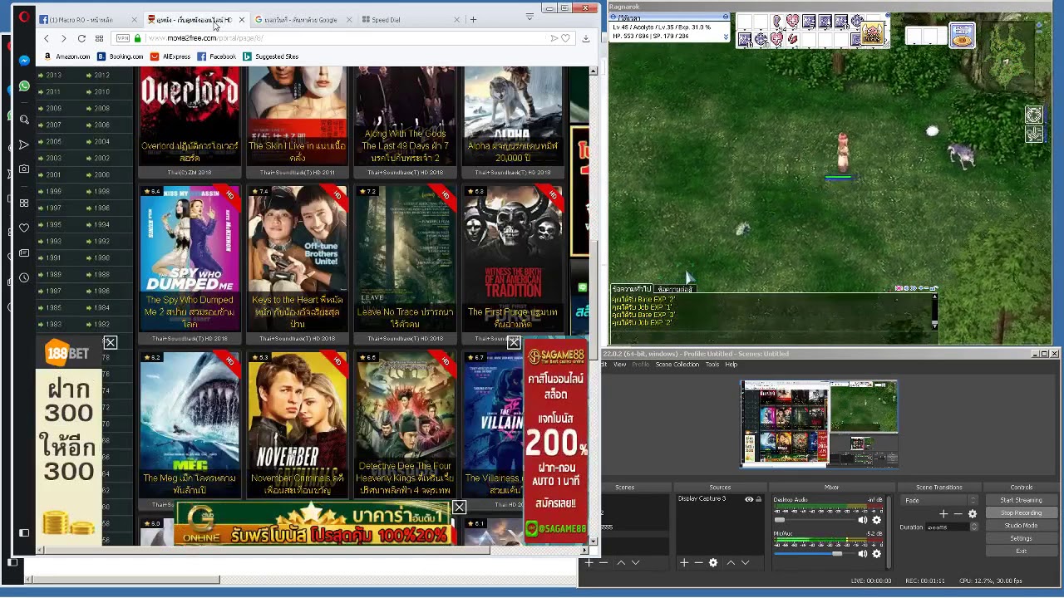Reload the current Opera page
1064x598 pixels.
81,38
